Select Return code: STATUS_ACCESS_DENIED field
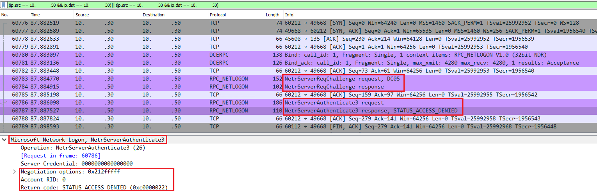This screenshot has height=191, width=597. pyautogui.click(x=94, y=187)
